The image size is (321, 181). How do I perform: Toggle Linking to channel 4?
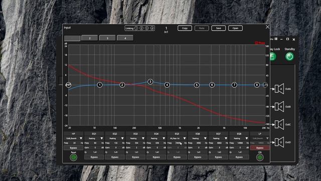coord(152,28)
